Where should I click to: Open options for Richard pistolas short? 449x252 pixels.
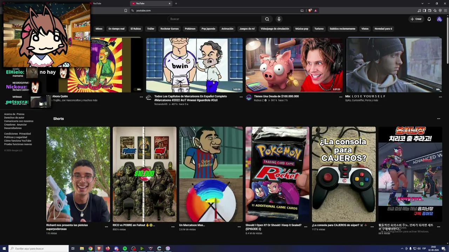106,227
